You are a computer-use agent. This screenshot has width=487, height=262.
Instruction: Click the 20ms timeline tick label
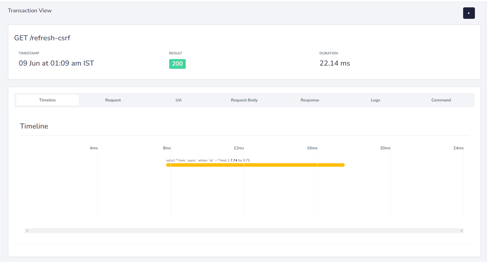tap(385, 148)
